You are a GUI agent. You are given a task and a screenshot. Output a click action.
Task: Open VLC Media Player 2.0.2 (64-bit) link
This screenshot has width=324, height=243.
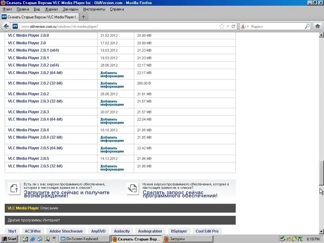click(35, 73)
